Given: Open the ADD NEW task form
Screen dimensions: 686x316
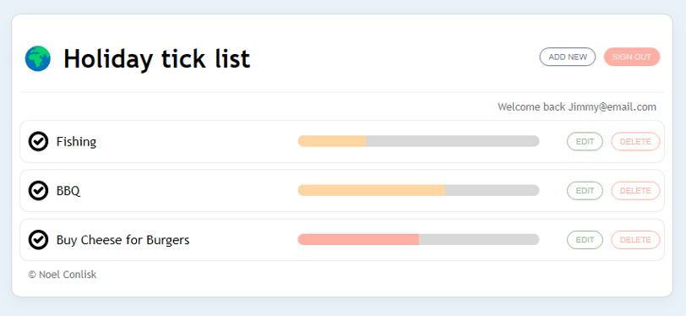Looking at the screenshot, I should tap(568, 57).
